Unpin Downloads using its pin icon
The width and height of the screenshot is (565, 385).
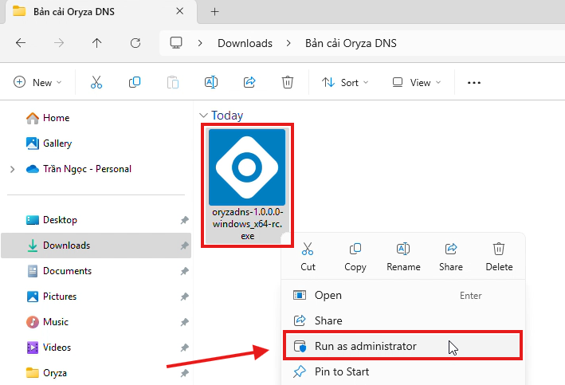[185, 246]
